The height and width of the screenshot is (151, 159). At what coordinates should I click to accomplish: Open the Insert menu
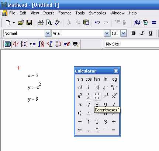pyautogui.click(x=48, y=13)
